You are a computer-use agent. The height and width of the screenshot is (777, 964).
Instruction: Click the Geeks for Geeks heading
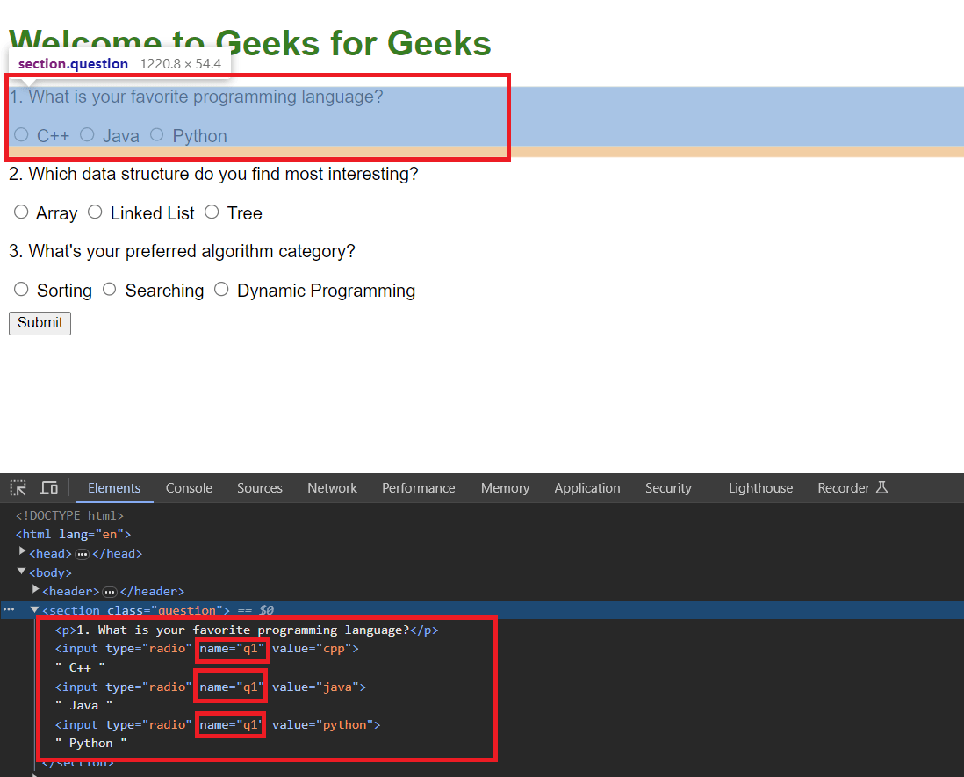point(249,43)
